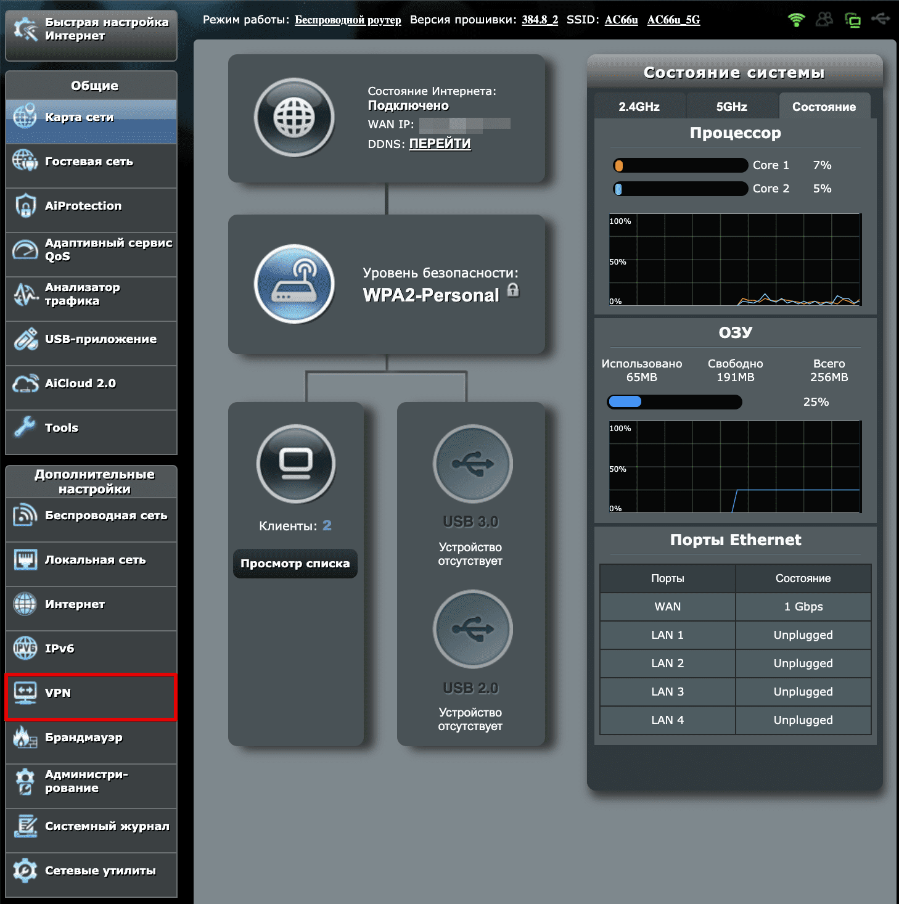Click the USB status icon in the header
This screenshot has width=899, height=904.
click(882, 20)
